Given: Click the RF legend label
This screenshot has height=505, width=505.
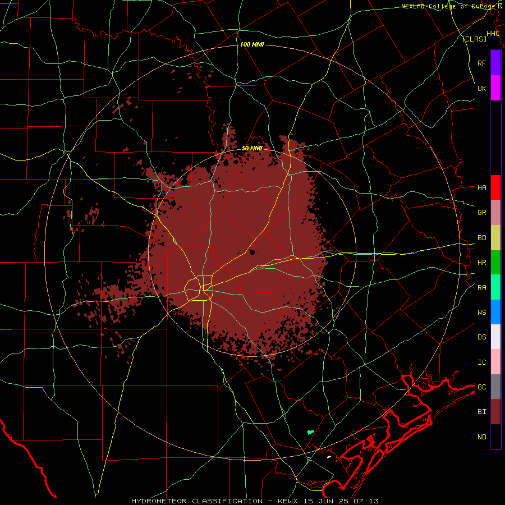Looking at the screenshot, I should pyautogui.click(x=481, y=63).
